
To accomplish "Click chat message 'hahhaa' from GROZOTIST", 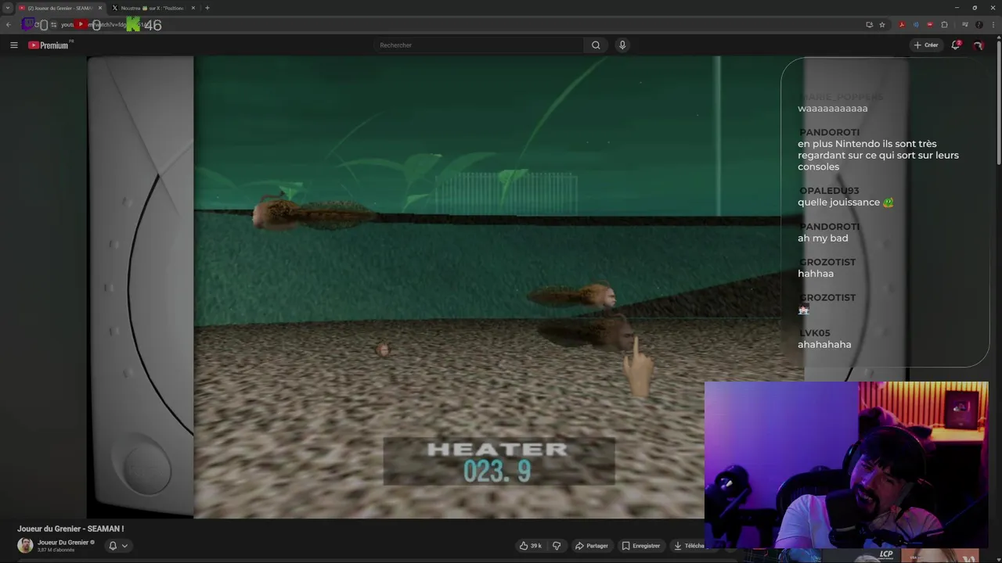I will 816,274.
